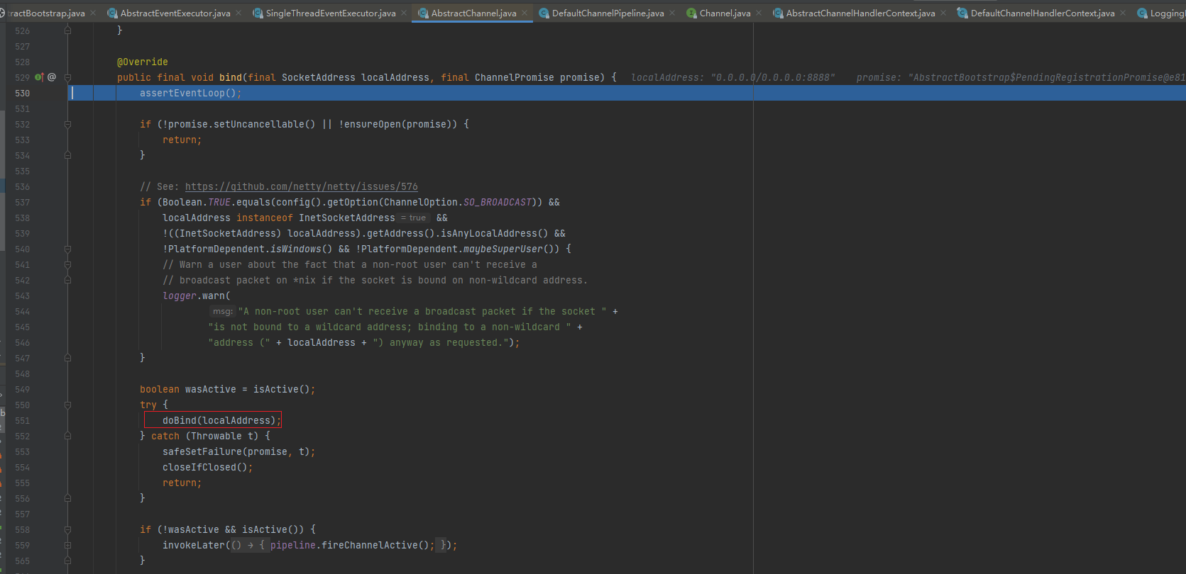Close the AbstractEventExecutor.java tab
The width and height of the screenshot is (1186, 574).
pyautogui.click(x=238, y=13)
